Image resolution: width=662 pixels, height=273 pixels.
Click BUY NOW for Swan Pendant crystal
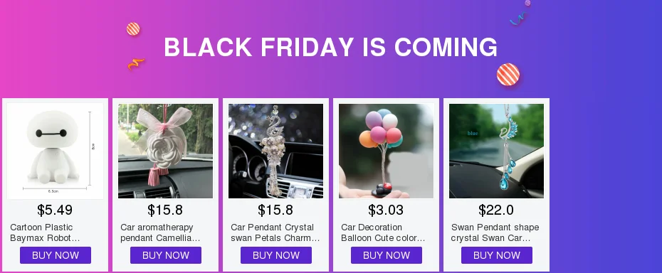(x=497, y=255)
